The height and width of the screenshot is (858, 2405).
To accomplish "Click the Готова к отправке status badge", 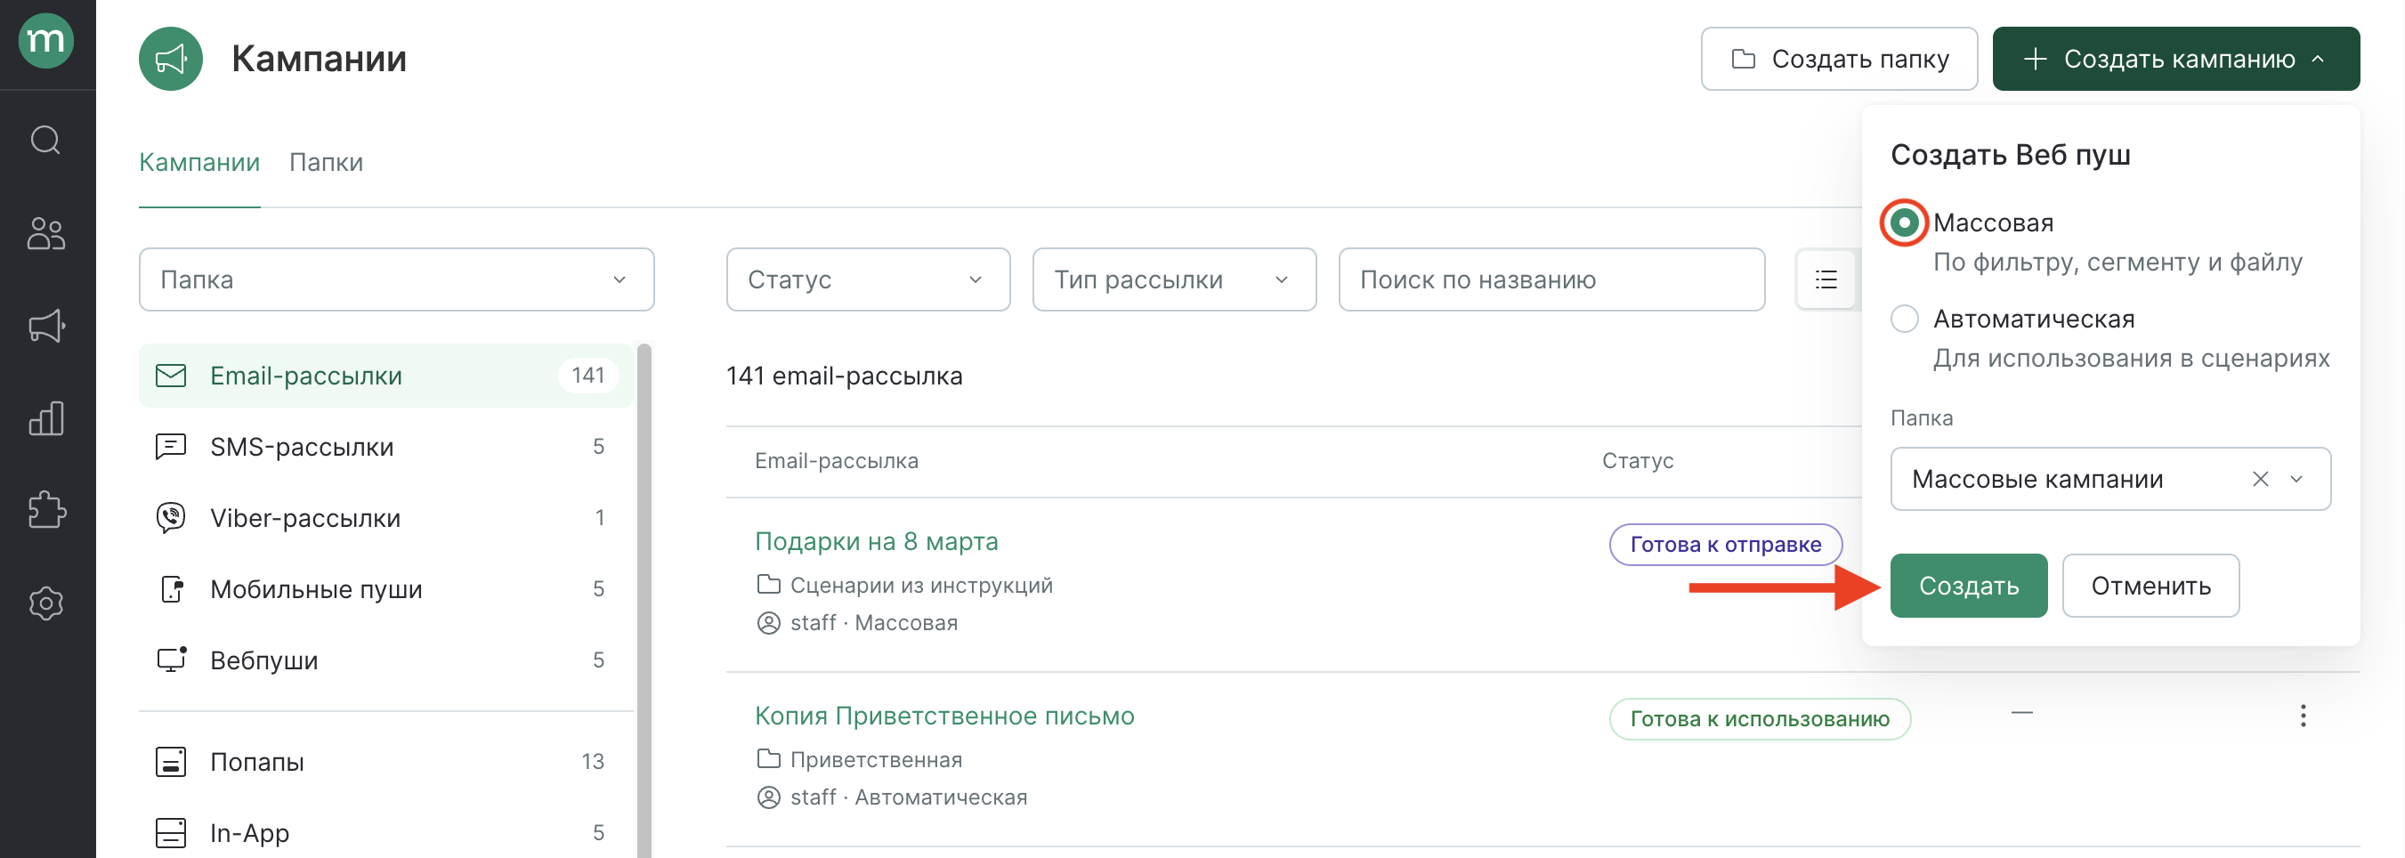I will click(1725, 545).
